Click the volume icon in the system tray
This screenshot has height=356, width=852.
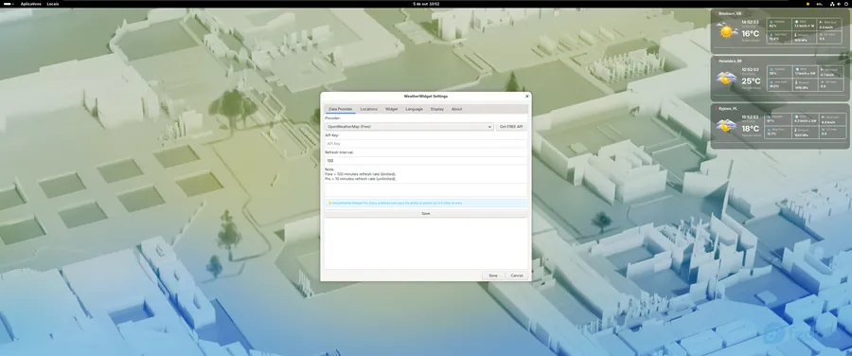tap(839, 4)
